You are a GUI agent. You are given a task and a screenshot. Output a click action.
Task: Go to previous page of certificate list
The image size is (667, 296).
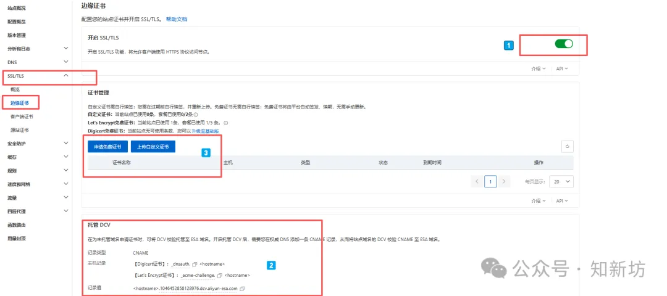(477, 181)
